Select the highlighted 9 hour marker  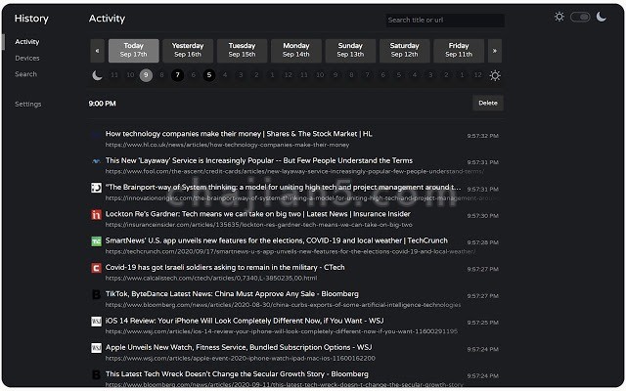(146, 75)
